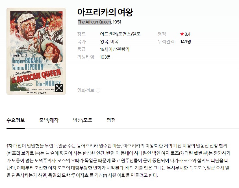
Task: Click the genre value 어드벤처/로맨스/멜로
Action: [120, 34]
